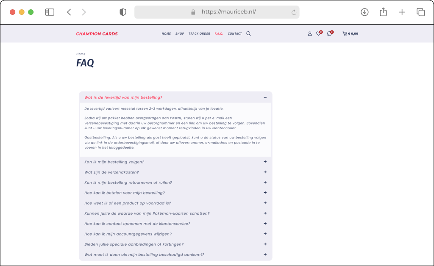Open the site search magnifier icon
This screenshot has height=266, width=434.
[248, 33]
